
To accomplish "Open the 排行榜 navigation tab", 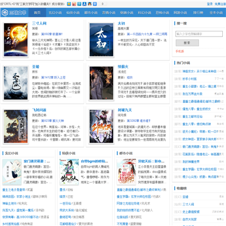I will click(x=198, y=13).
